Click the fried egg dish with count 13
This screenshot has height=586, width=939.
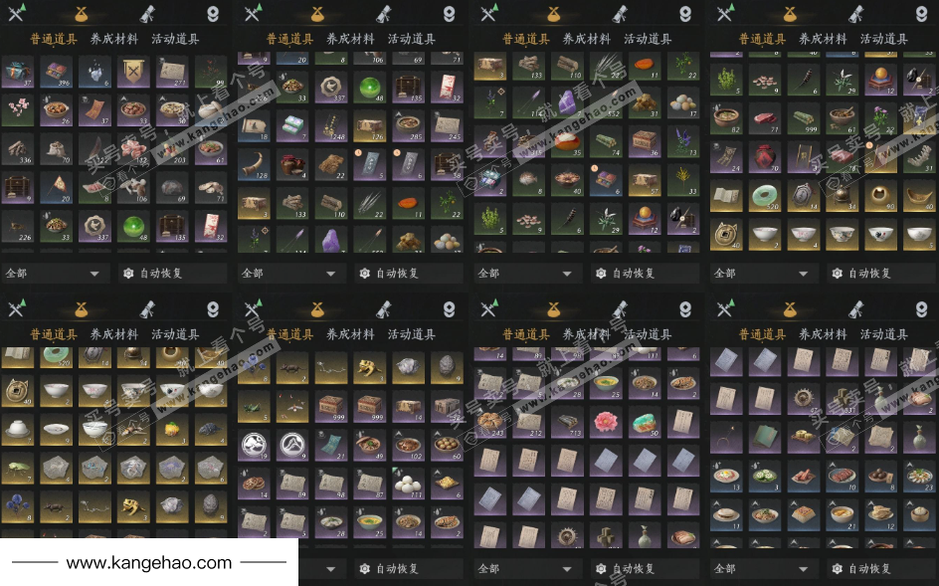pos(725,477)
